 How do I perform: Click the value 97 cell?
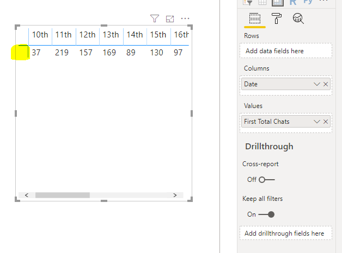pyautogui.click(x=178, y=53)
